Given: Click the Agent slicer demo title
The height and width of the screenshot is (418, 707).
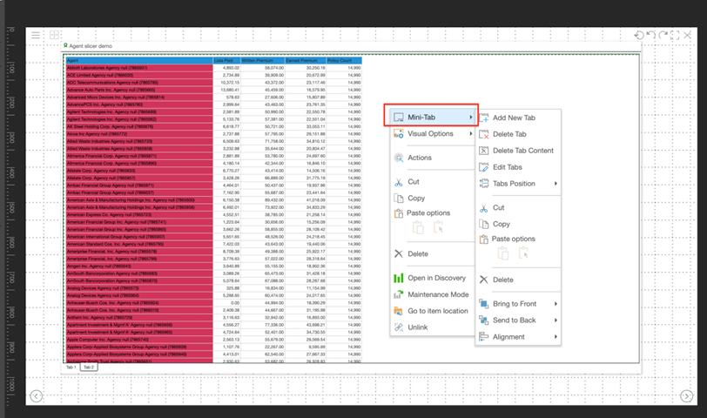Looking at the screenshot, I should [91, 46].
